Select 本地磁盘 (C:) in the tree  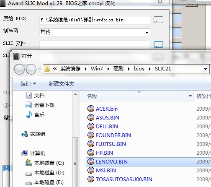click(x=49, y=163)
